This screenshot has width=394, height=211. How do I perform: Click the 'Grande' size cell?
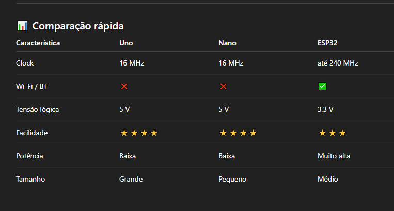click(131, 180)
